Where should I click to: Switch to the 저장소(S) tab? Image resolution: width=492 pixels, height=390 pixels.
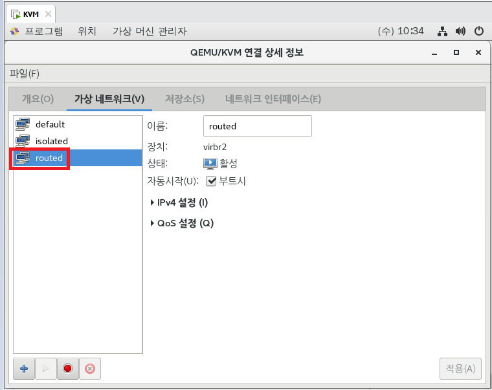[184, 99]
